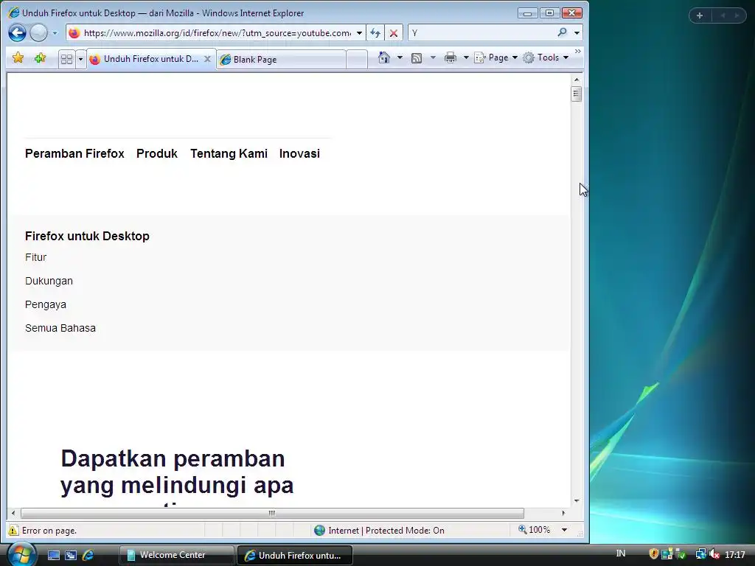The width and height of the screenshot is (755, 566).
Task: Open the search provider options dropdown
Action: [577, 32]
